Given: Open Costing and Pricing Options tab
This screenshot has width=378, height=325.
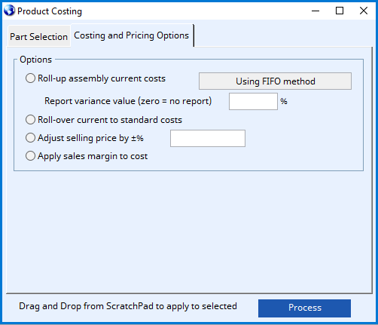Looking at the screenshot, I should pos(132,35).
